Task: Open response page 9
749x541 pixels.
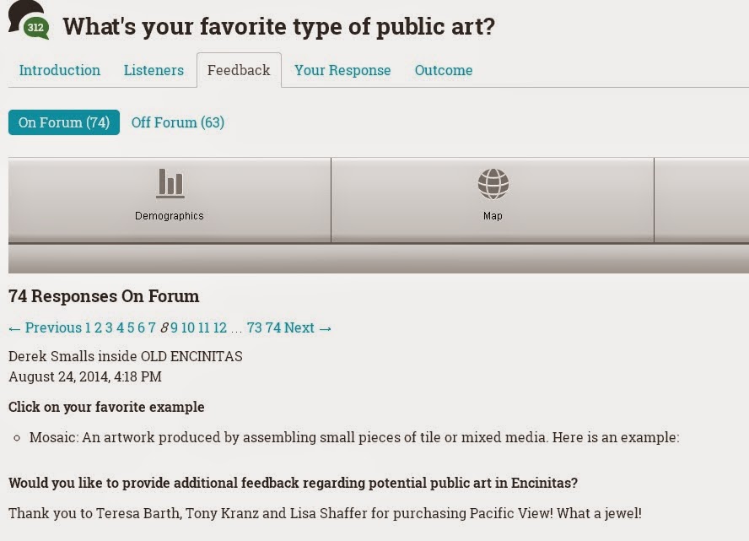Action: pos(175,327)
